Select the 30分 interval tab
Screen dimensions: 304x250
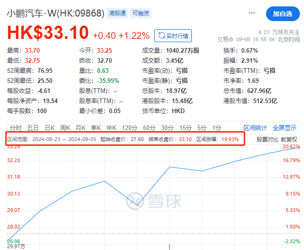pos(167,128)
